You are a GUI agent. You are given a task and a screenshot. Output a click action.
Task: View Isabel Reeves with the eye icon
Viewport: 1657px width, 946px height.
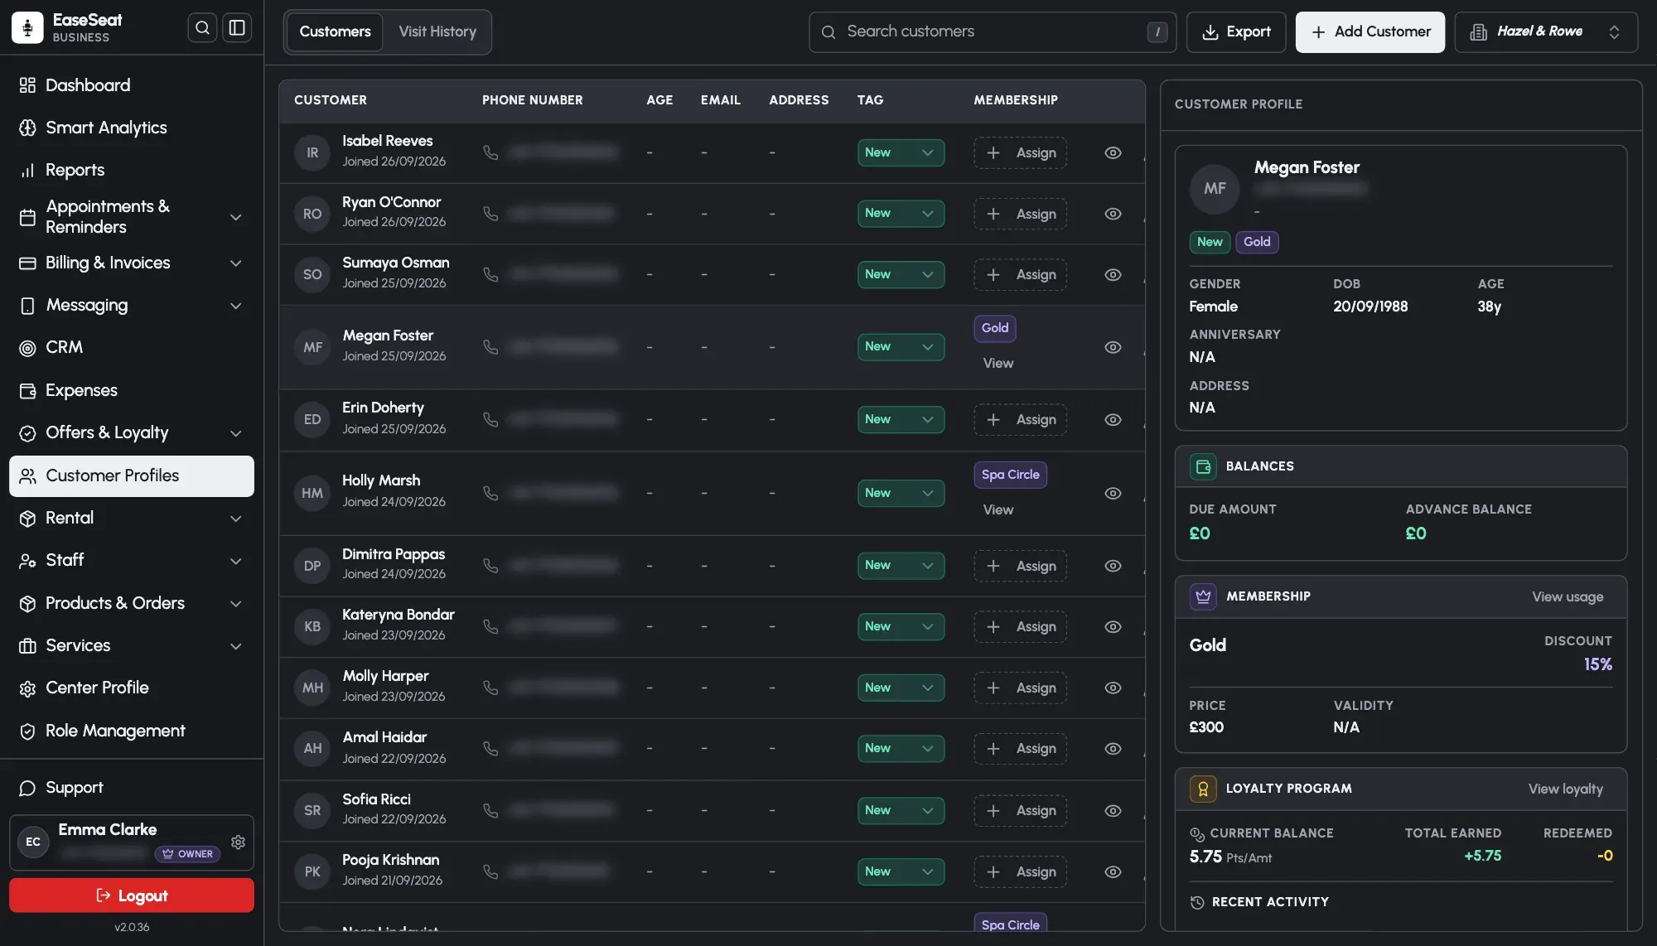click(x=1113, y=152)
